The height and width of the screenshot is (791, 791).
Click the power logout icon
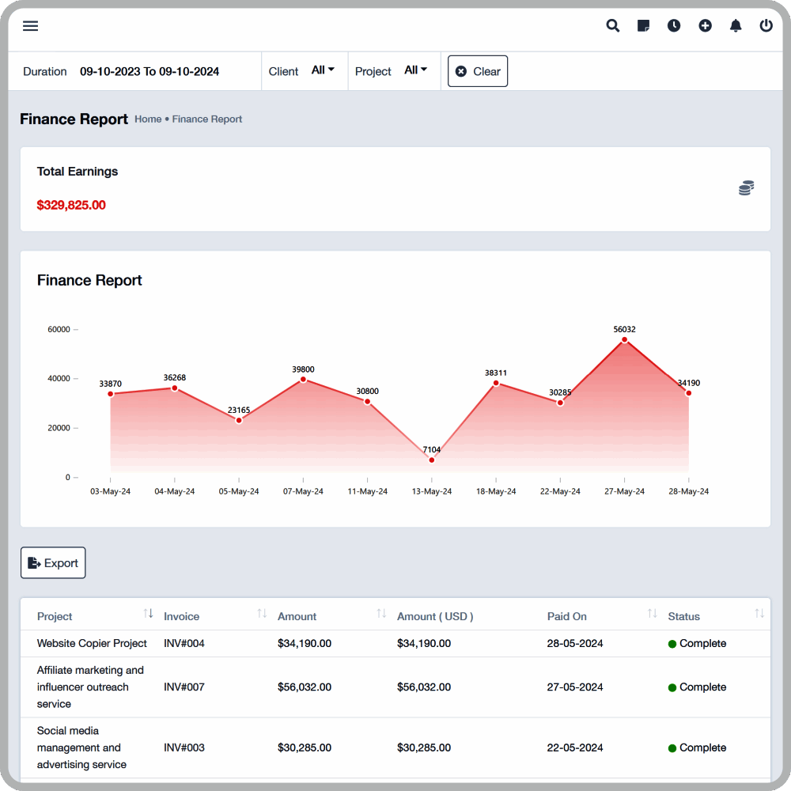coord(766,26)
